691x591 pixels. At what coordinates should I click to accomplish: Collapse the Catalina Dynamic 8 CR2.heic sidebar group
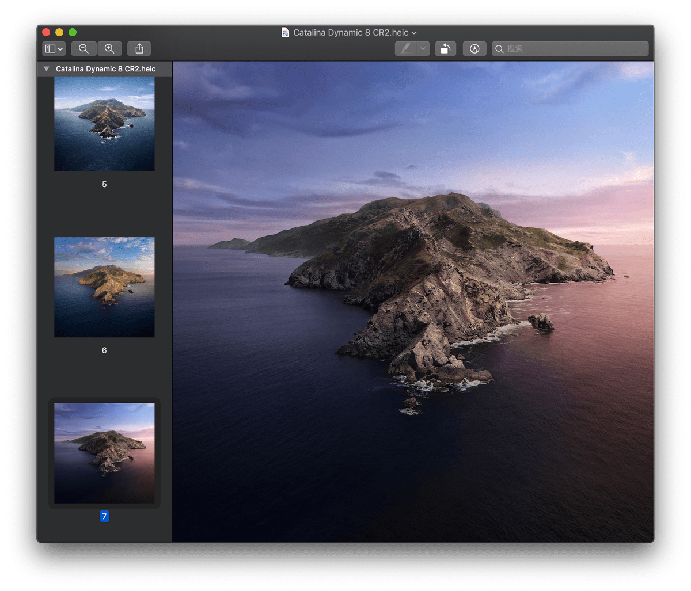[47, 69]
